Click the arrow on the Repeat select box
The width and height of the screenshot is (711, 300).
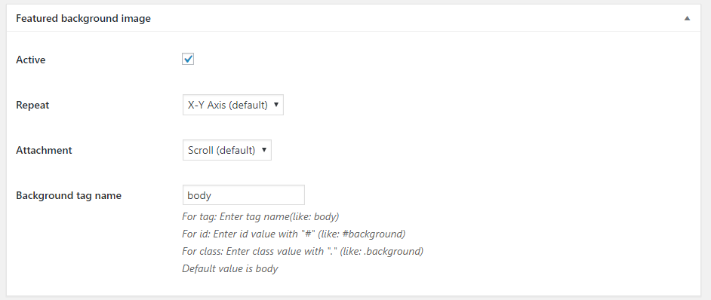click(275, 105)
